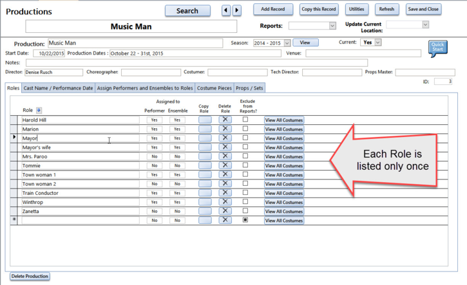The image size is (467, 285).
Task: Click the Notes input field
Action: [196, 63]
